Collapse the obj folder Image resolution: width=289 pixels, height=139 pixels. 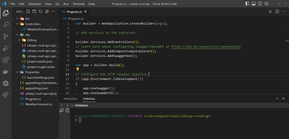(x=17, y=35)
